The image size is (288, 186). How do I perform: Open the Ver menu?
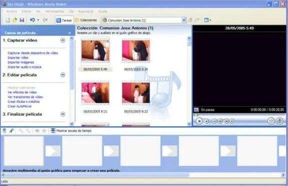(38, 11)
